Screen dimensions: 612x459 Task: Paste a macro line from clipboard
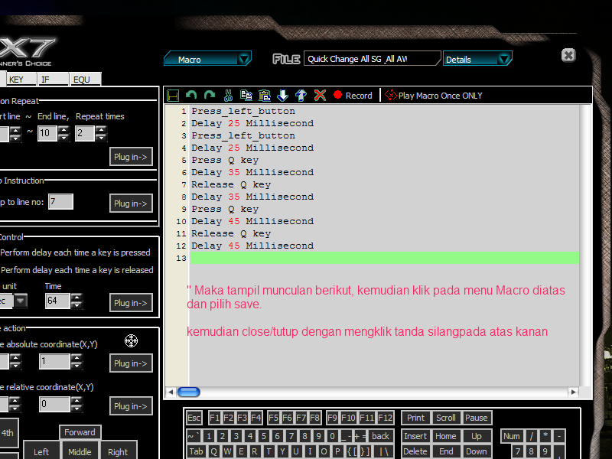(x=265, y=95)
